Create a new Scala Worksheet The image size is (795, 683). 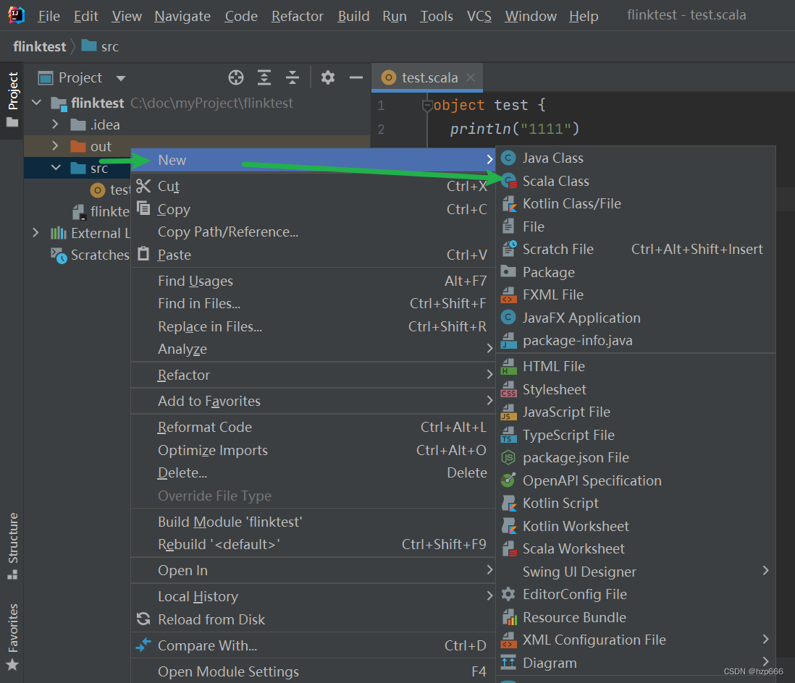coord(573,549)
